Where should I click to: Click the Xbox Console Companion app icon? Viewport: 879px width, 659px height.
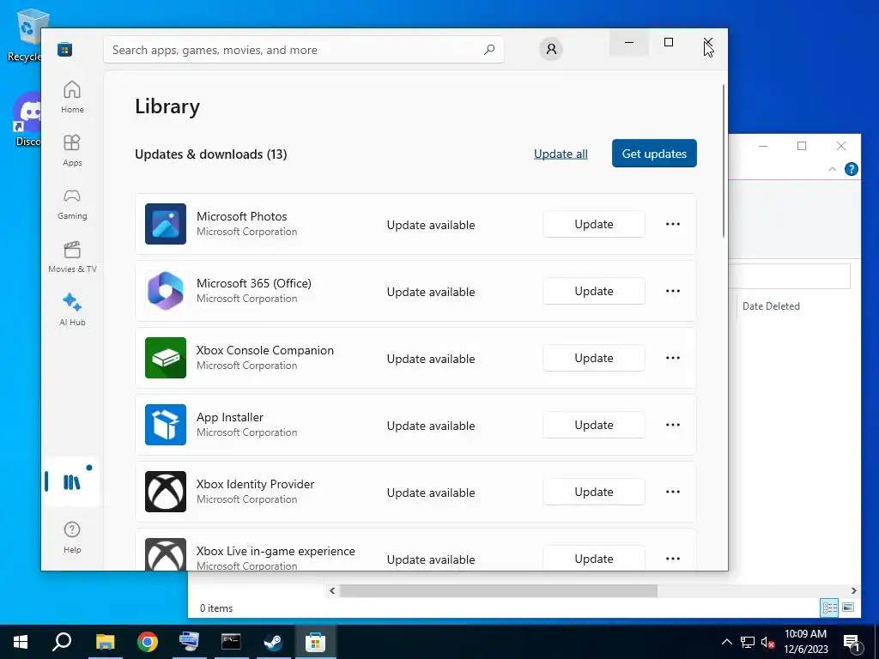tap(166, 358)
